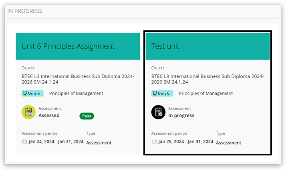This screenshot has width=288, height=171.
Task: Select course name text on Test unit card
Action: click(x=207, y=79)
